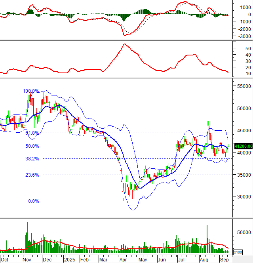Click the Nov label on the time axis

27,260
